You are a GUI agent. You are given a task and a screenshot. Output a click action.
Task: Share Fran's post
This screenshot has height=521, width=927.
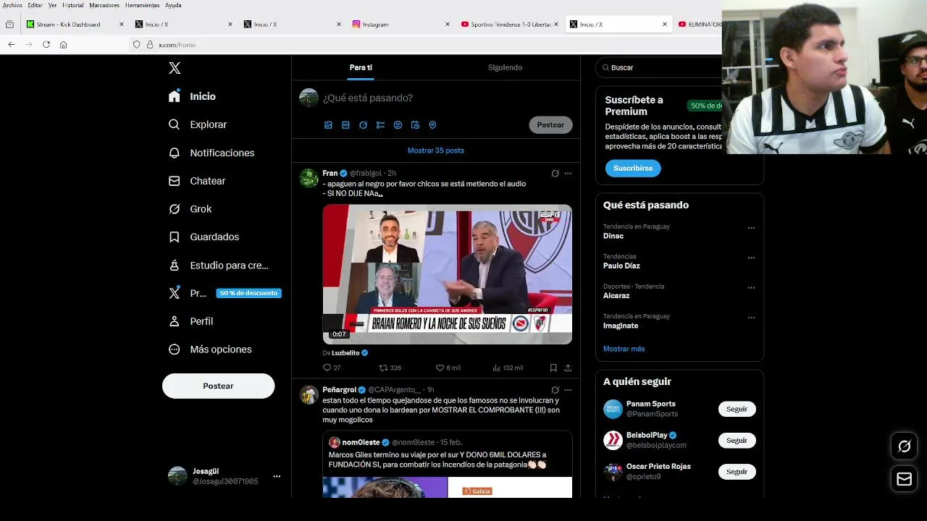[x=568, y=368]
